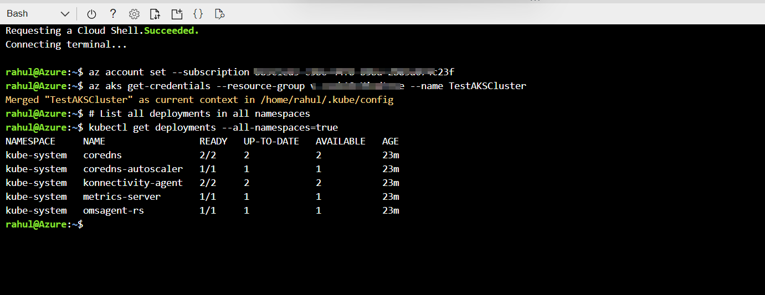Click the upload/download files icon

coord(155,14)
